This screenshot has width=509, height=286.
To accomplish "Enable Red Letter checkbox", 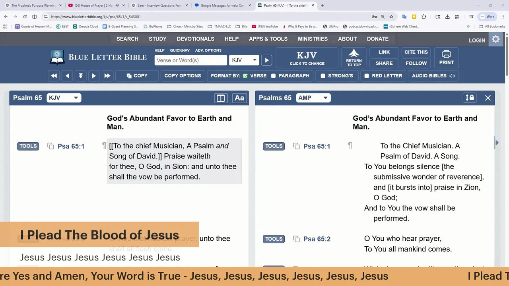I will click(367, 76).
